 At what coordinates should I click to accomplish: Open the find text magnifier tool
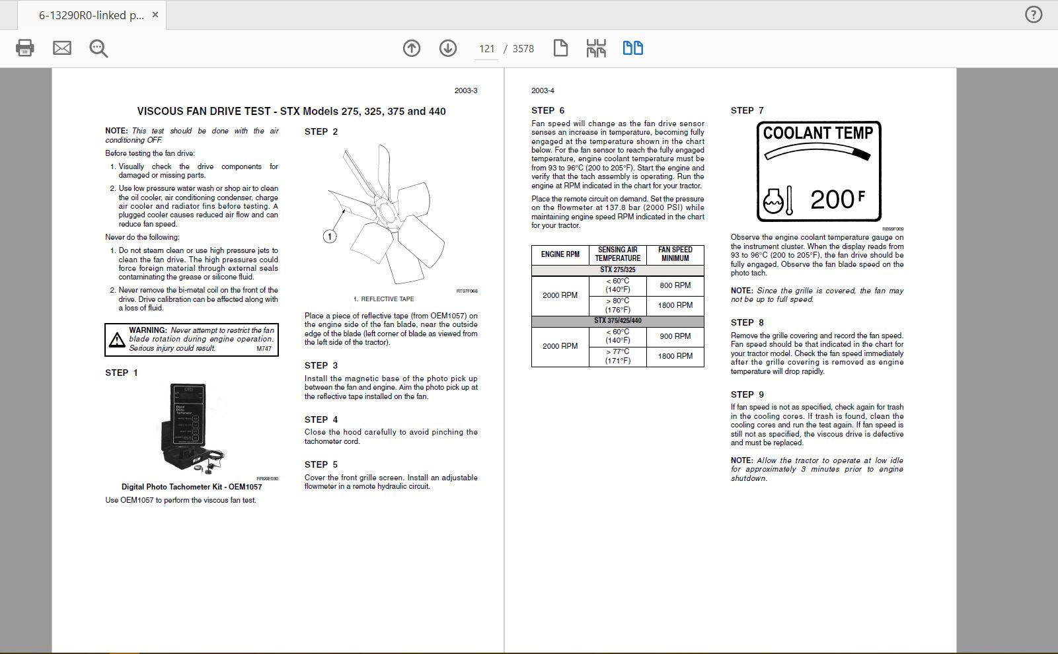tap(98, 48)
